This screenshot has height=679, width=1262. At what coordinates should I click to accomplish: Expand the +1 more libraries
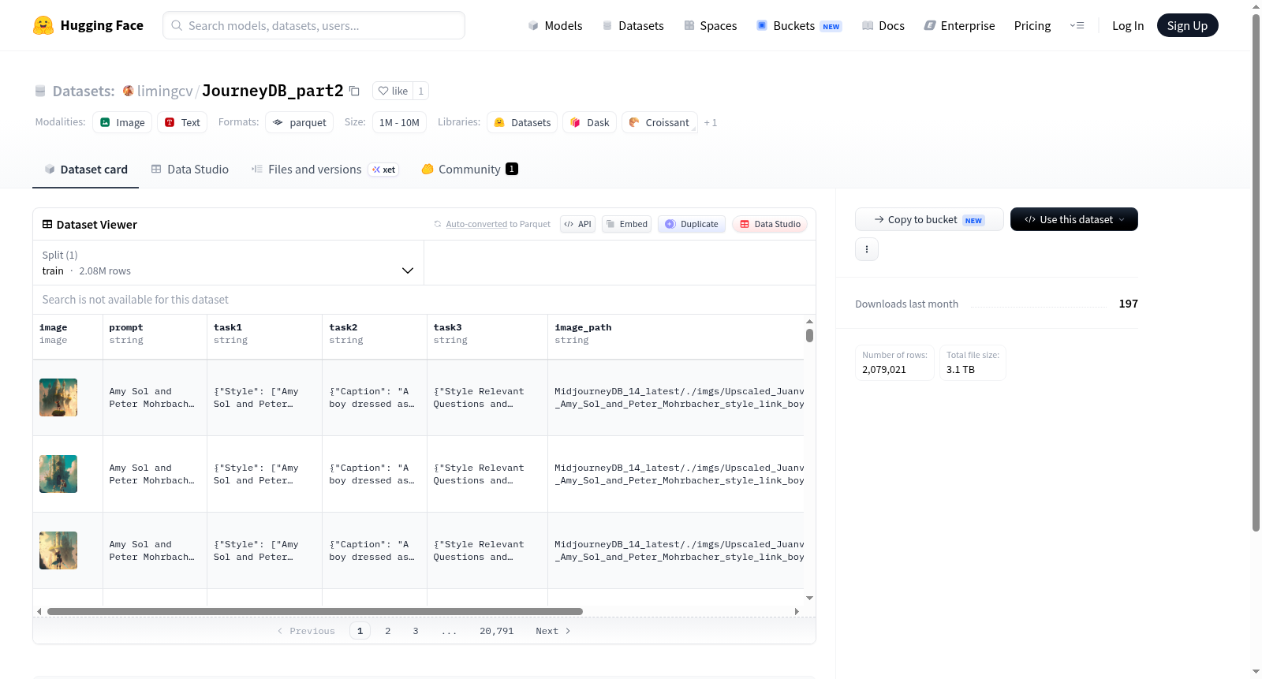click(x=711, y=123)
